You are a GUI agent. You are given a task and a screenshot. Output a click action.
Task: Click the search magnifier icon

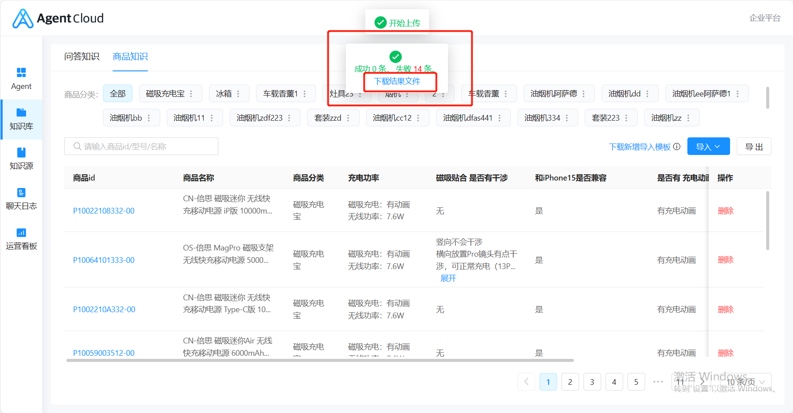[77, 146]
